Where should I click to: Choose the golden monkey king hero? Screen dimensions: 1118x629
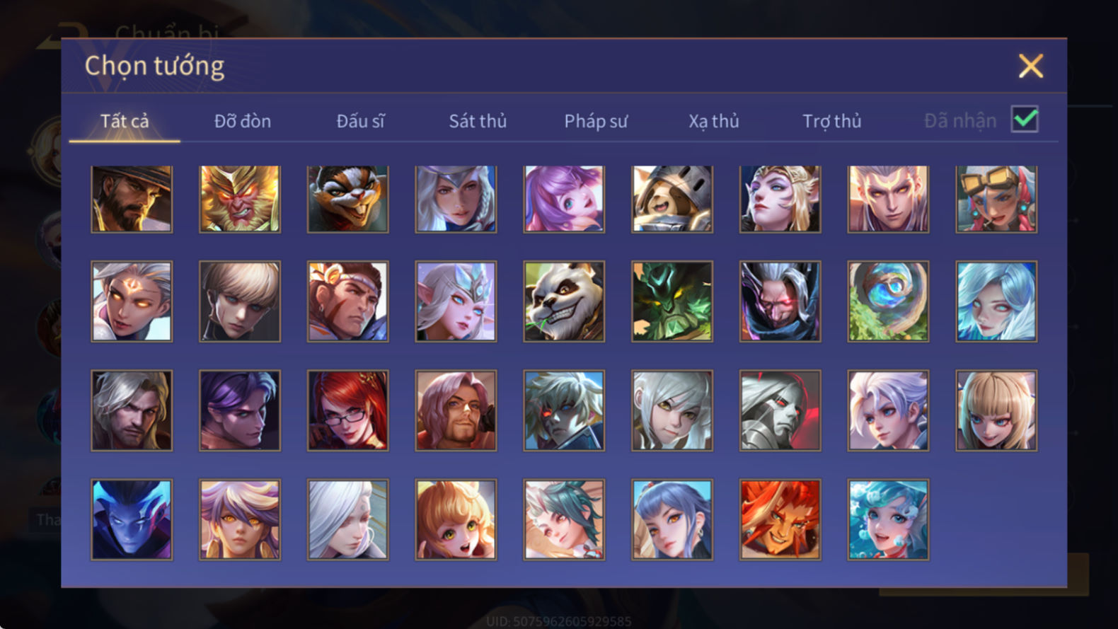(x=240, y=199)
